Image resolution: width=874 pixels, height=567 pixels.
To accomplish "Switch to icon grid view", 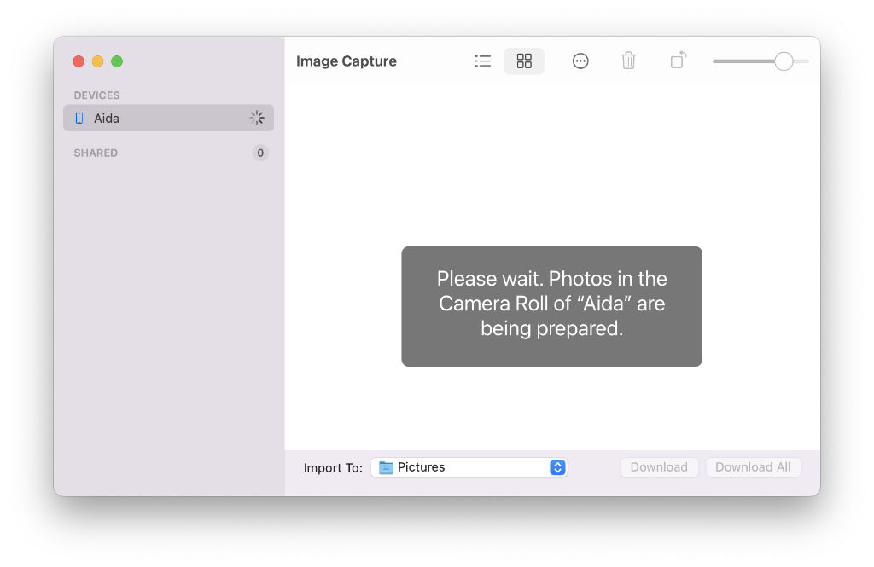I will coord(524,61).
